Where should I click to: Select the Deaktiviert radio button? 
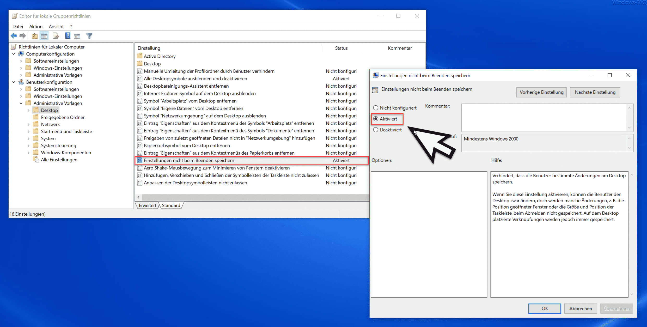coord(376,130)
